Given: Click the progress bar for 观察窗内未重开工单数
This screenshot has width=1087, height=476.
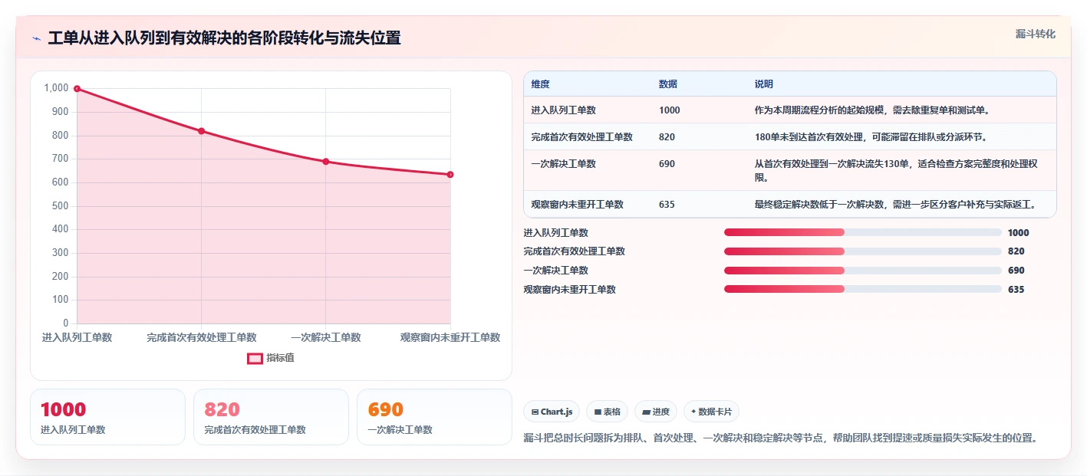Looking at the screenshot, I should point(863,289).
